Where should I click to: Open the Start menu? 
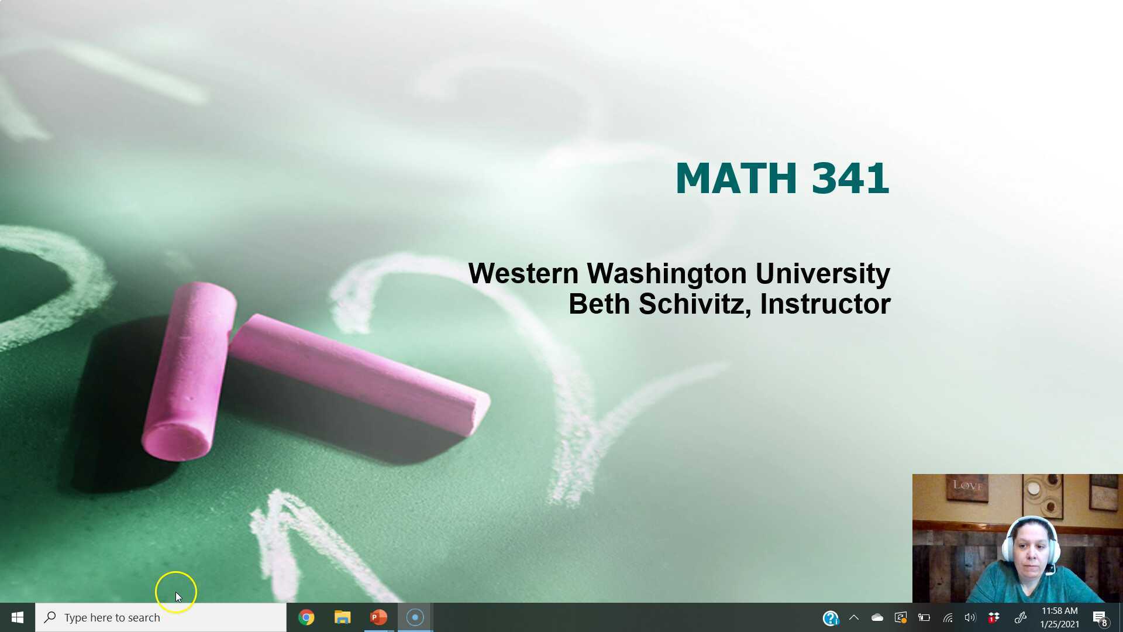[17, 617]
